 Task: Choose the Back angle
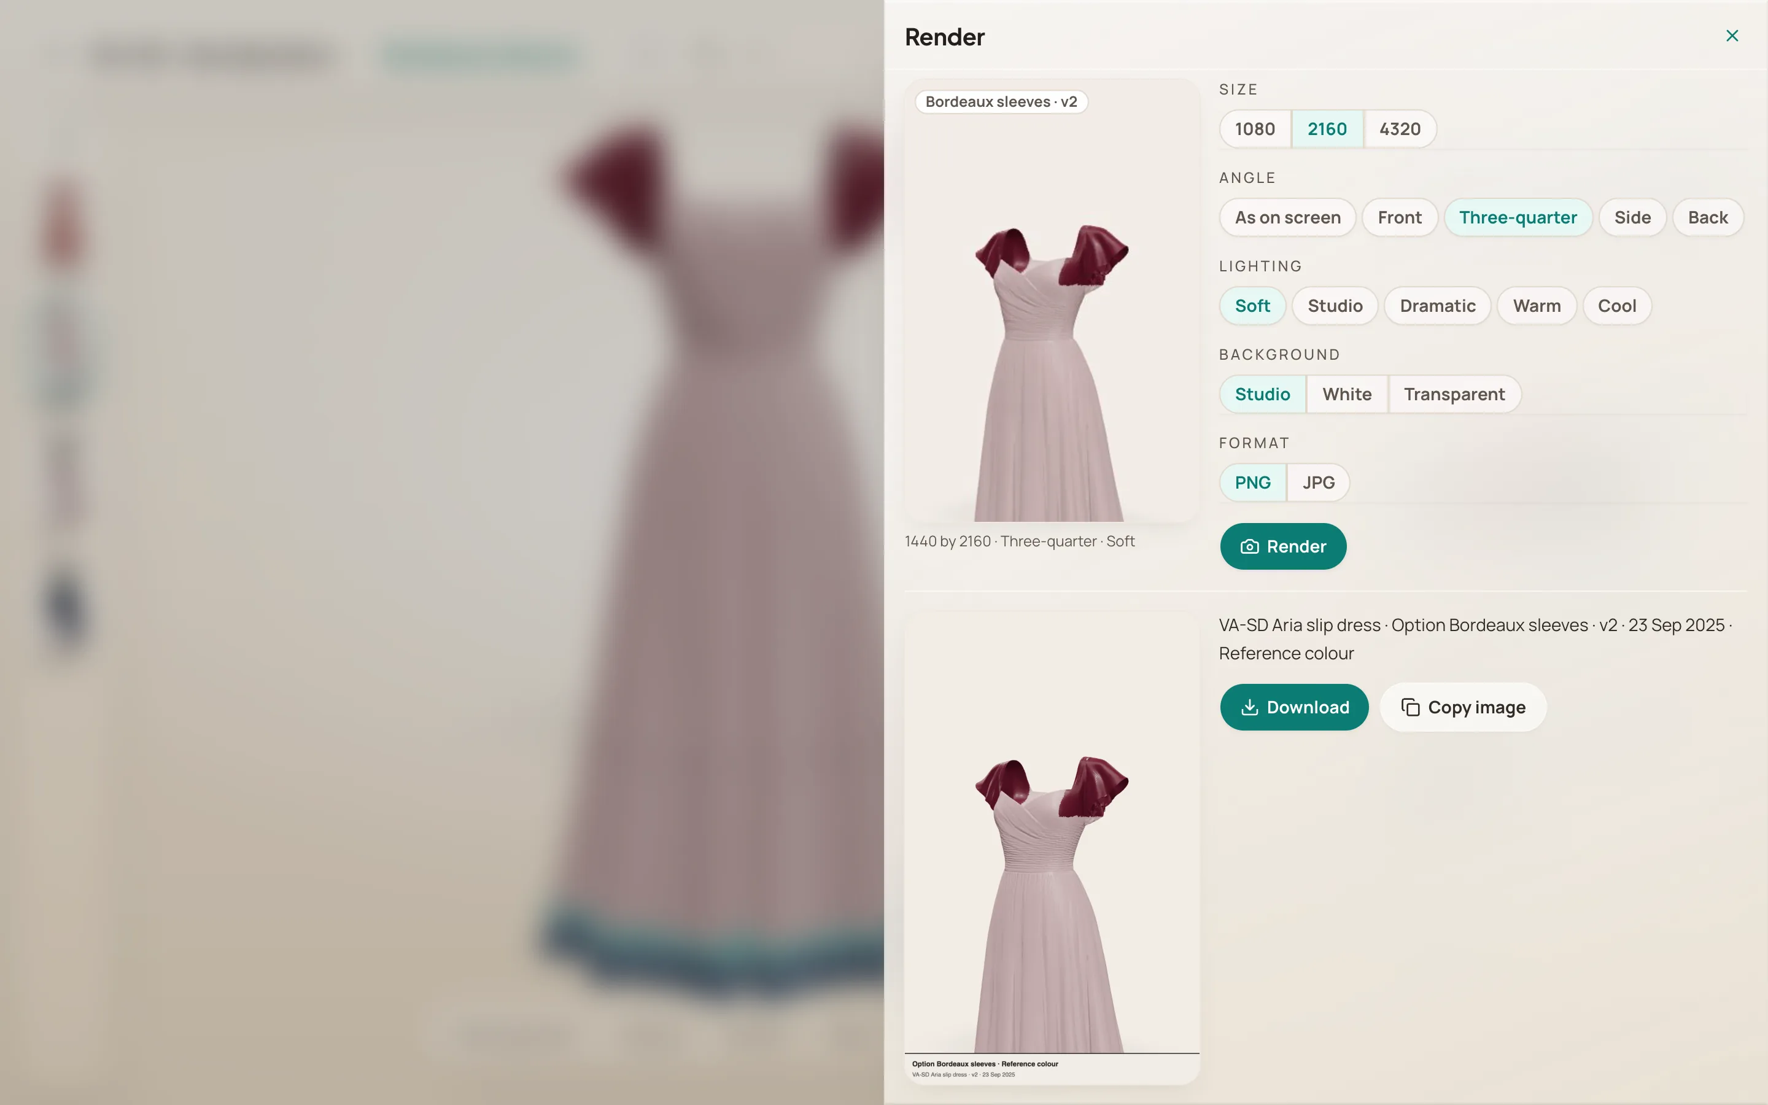pos(1707,218)
